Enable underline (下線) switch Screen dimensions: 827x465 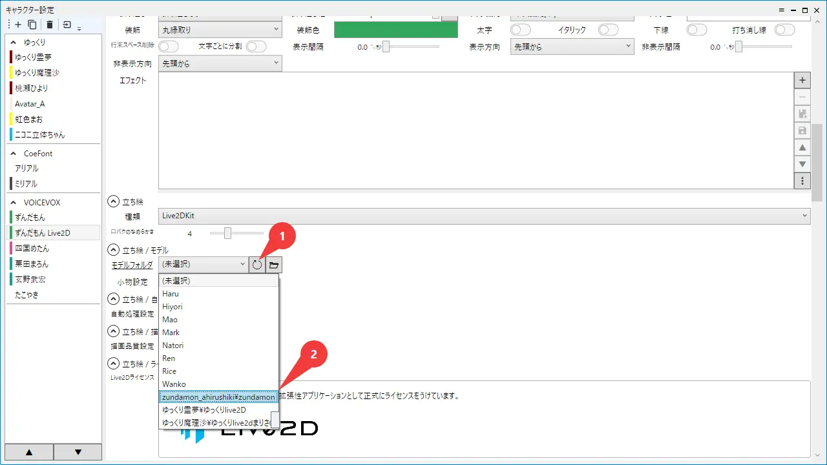coord(696,30)
